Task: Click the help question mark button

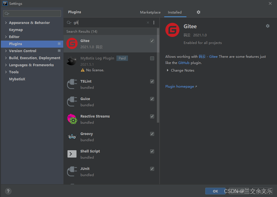Action: [x=8, y=191]
